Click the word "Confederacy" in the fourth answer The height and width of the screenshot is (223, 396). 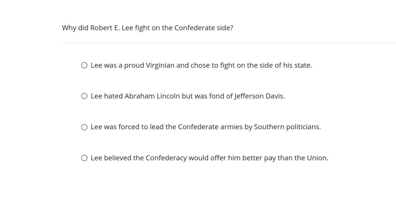(166, 158)
